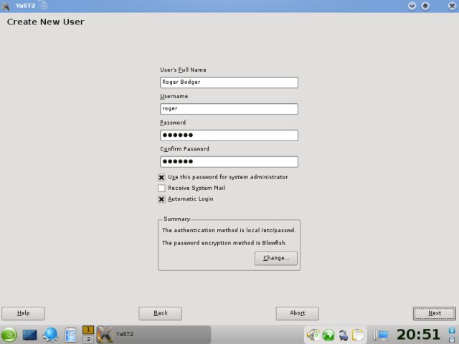This screenshot has width=459, height=344.
Task: Go Back to previous step
Action: 160,313
